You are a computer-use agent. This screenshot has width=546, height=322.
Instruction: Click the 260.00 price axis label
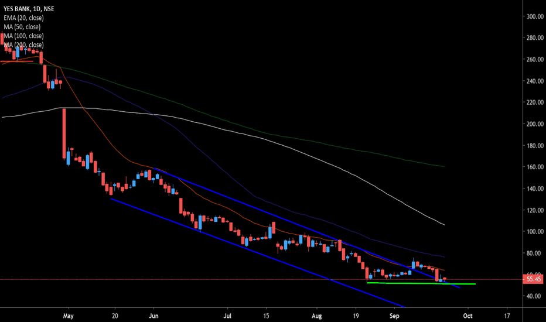[x=535, y=60]
